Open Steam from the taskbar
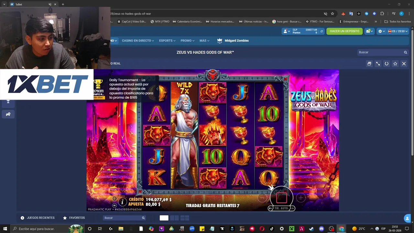The height and width of the screenshot is (233, 414). 311,229
